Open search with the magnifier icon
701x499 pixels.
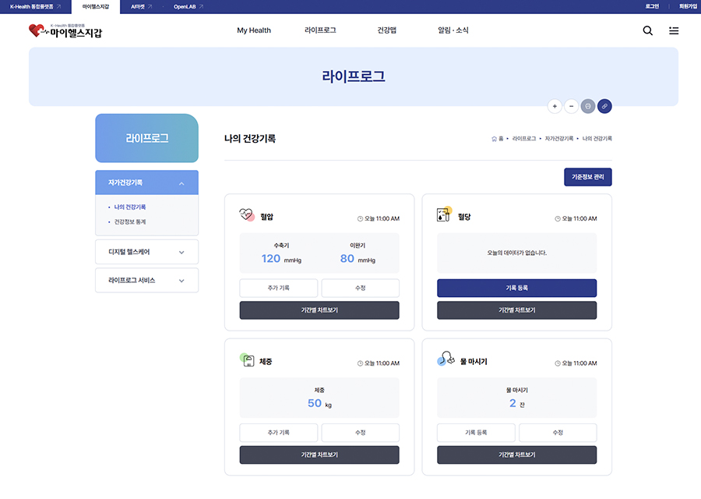coord(646,31)
